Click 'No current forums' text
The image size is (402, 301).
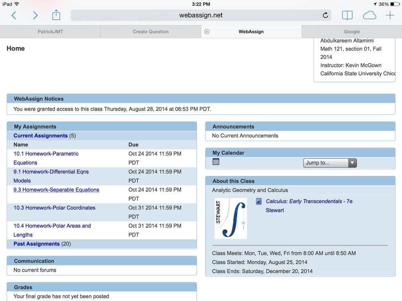click(35, 270)
